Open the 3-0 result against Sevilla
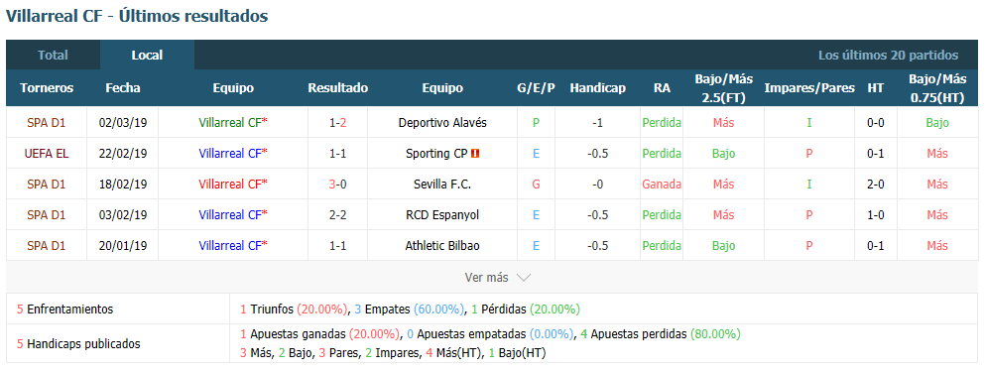985x372 pixels. pos(337,185)
